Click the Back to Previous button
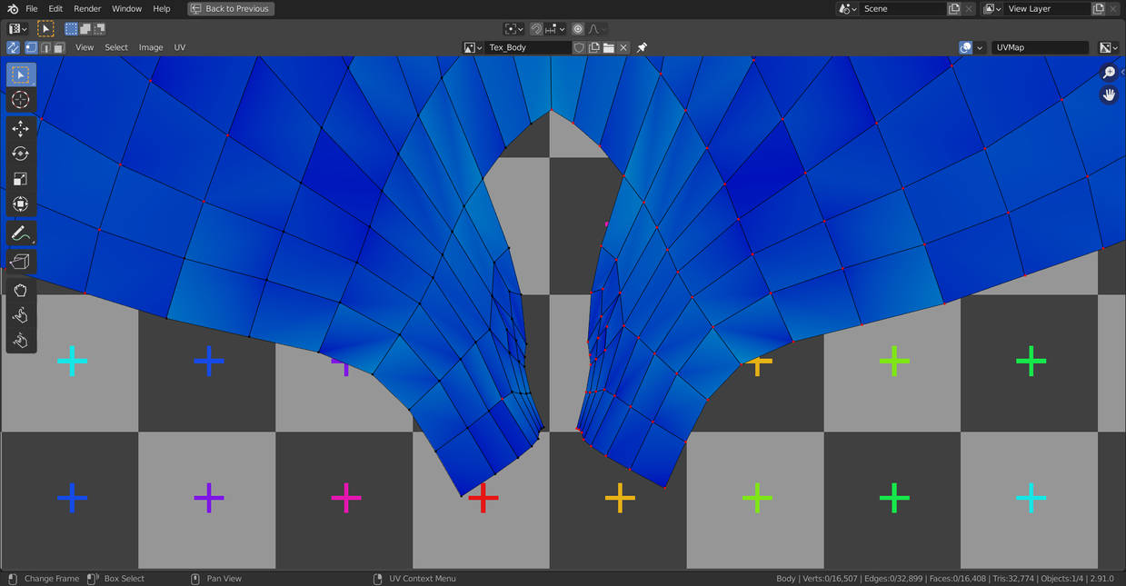This screenshot has height=586, width=1126. tap(231, 9)
